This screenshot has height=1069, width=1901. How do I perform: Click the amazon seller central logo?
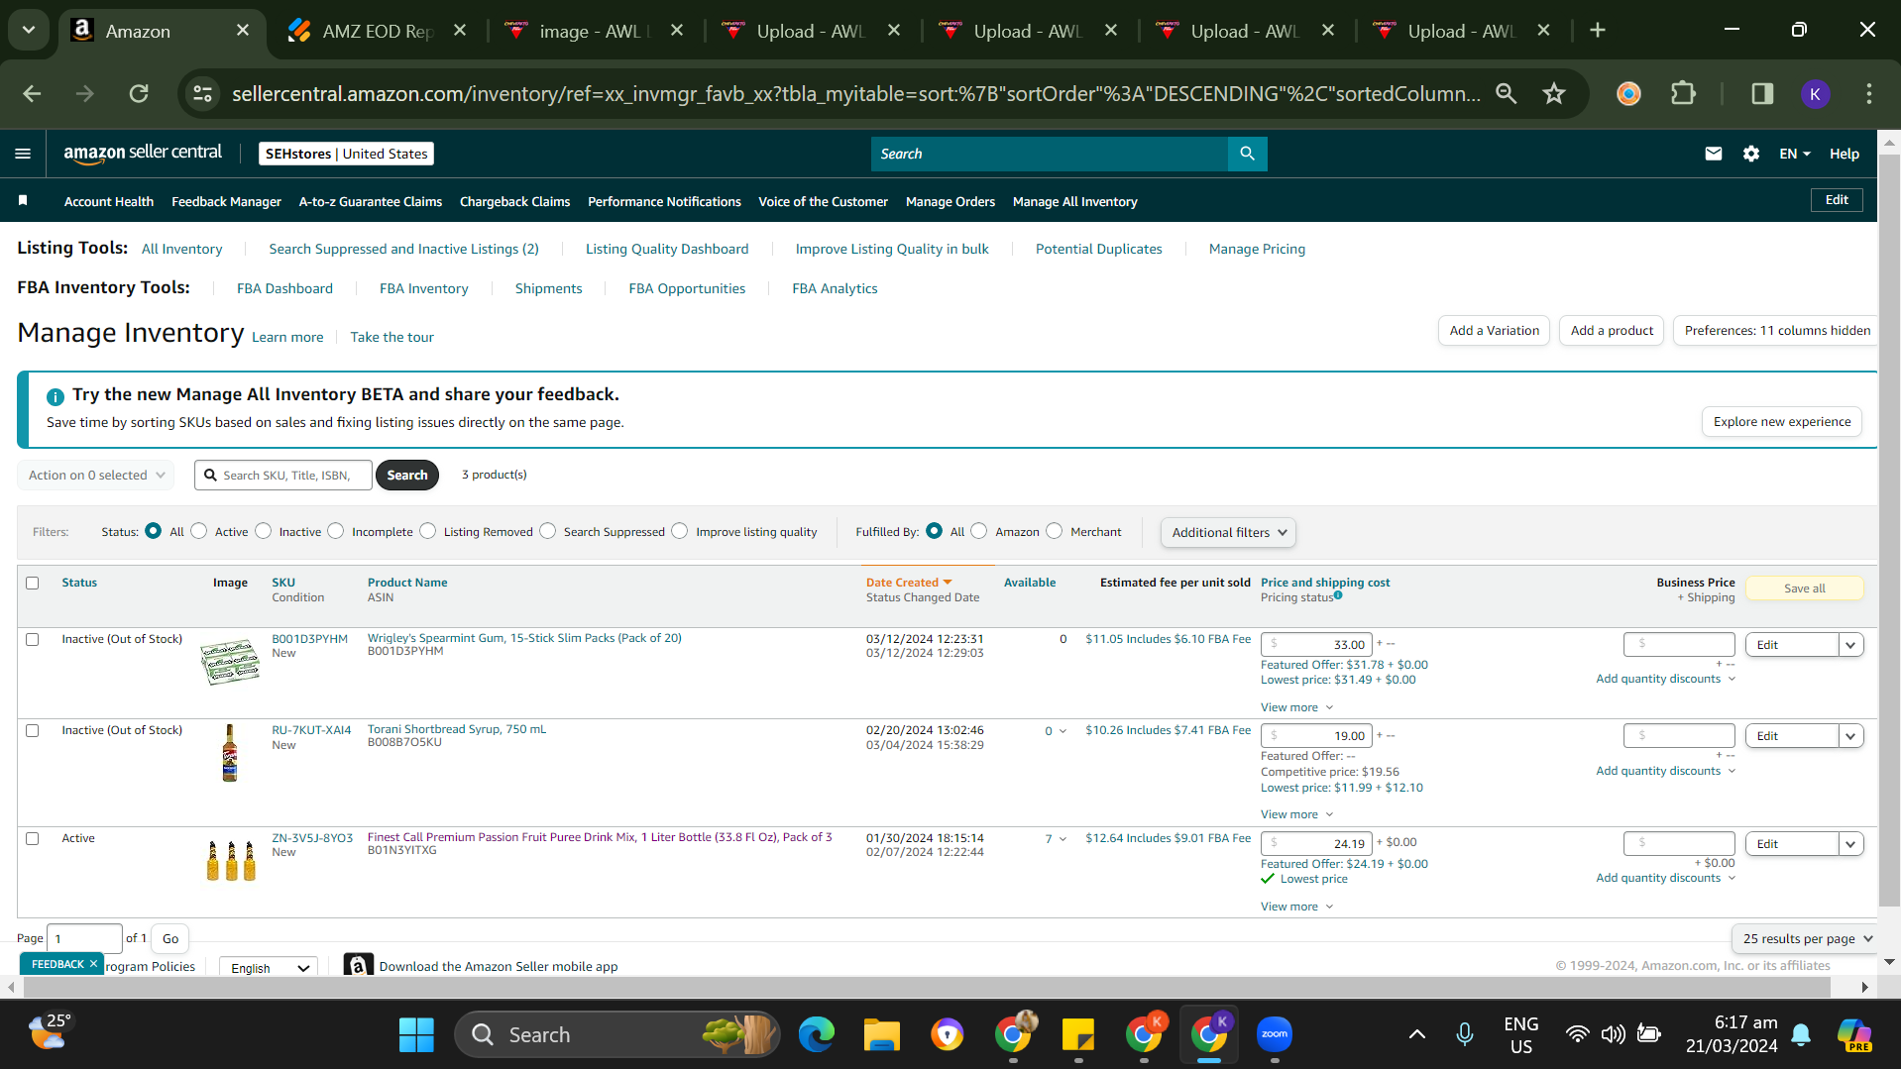pos(143,153)
